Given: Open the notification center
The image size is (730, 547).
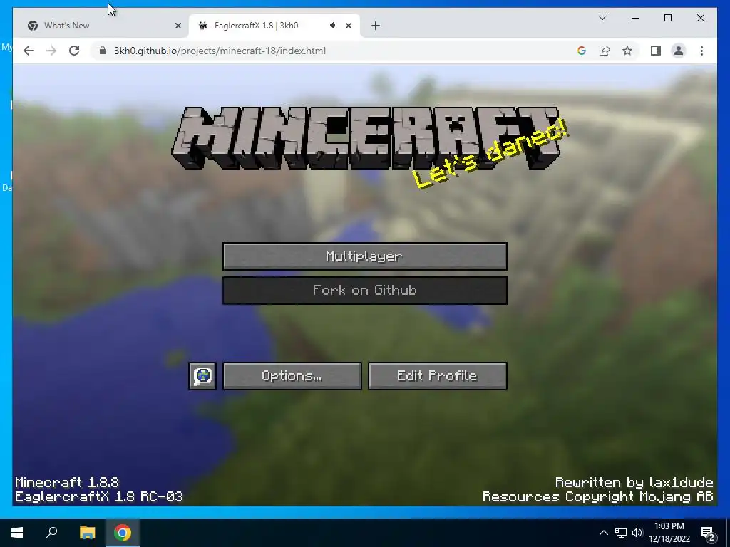Looking at the screenshot, I should coord(708,533).
